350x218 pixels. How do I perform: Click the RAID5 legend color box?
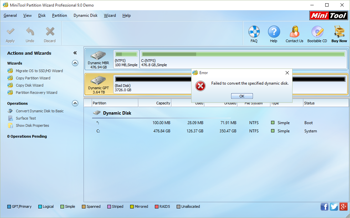157,207
